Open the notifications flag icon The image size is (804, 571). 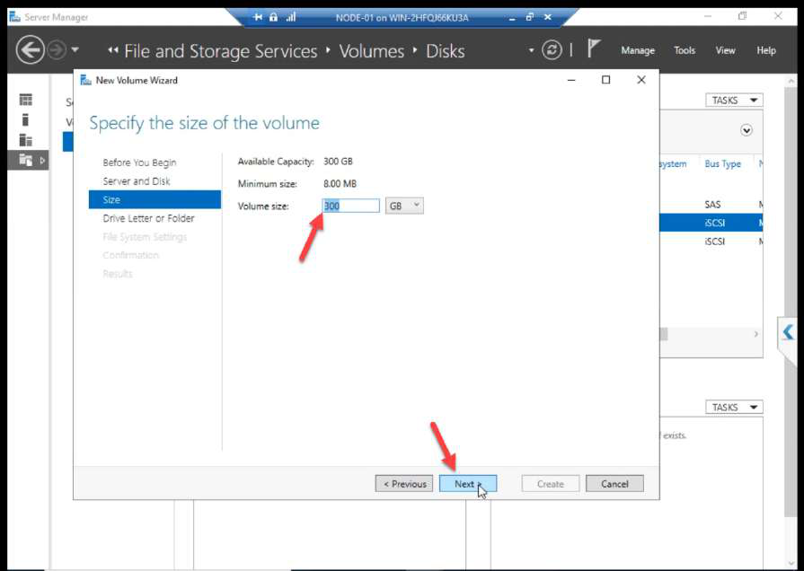tap(593, 49)
